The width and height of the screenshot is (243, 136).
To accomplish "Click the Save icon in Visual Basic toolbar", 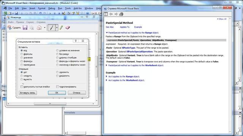I will 16,13.
